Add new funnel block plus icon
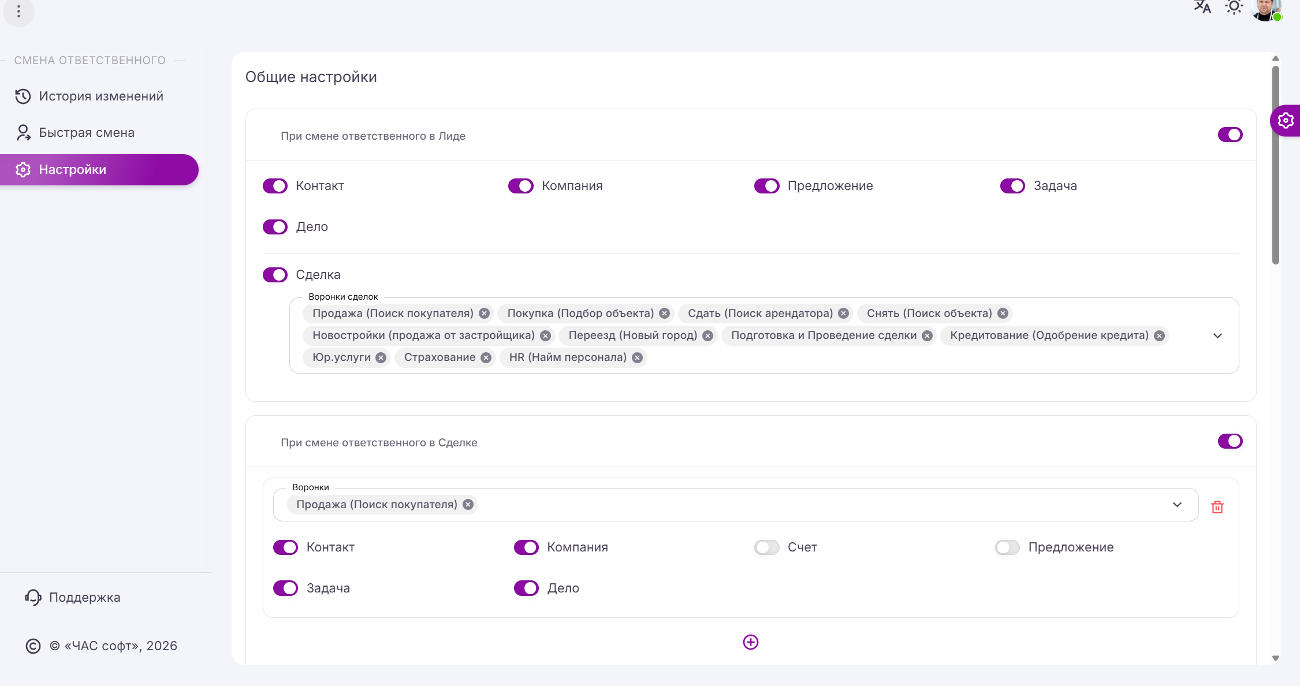Screen dimensions: 1300x686 [x=750, y=642]
